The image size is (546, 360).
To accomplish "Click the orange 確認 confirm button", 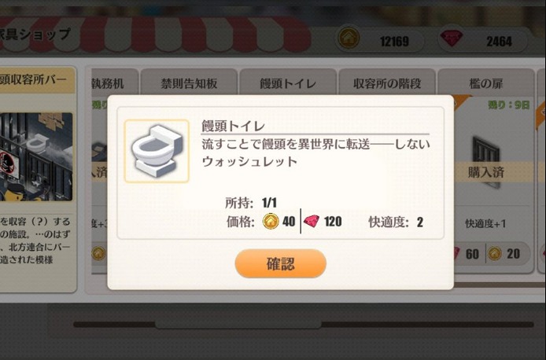I will click(281, 263).
